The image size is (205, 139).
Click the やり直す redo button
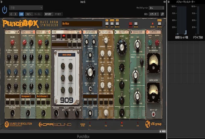point(58,14)
